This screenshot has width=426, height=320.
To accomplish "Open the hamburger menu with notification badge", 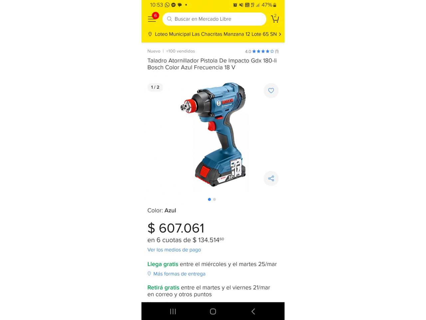I will (x=152, y=19).
